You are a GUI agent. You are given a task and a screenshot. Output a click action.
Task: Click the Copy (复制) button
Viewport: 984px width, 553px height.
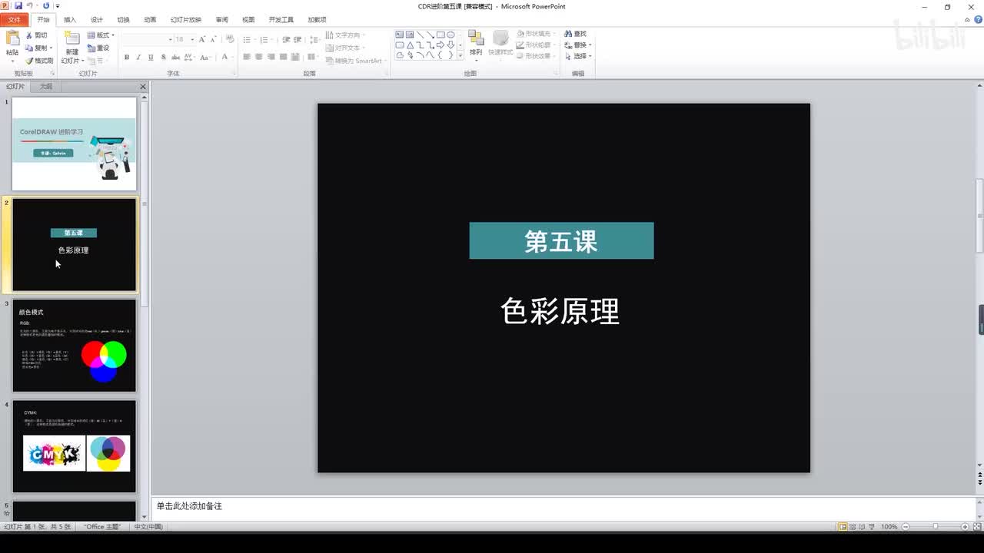(x=36, y=48)
